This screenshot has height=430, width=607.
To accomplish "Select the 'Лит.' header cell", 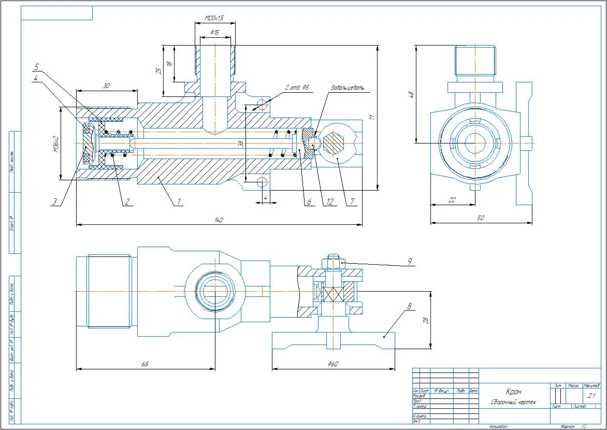I will (558, 385).
